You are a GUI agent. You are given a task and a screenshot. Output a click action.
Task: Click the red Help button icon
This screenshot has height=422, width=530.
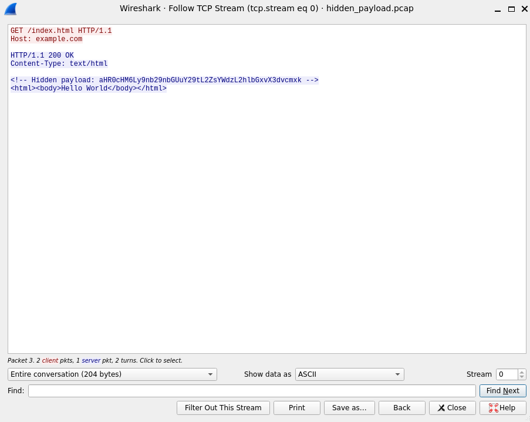[x=494, y=408]
